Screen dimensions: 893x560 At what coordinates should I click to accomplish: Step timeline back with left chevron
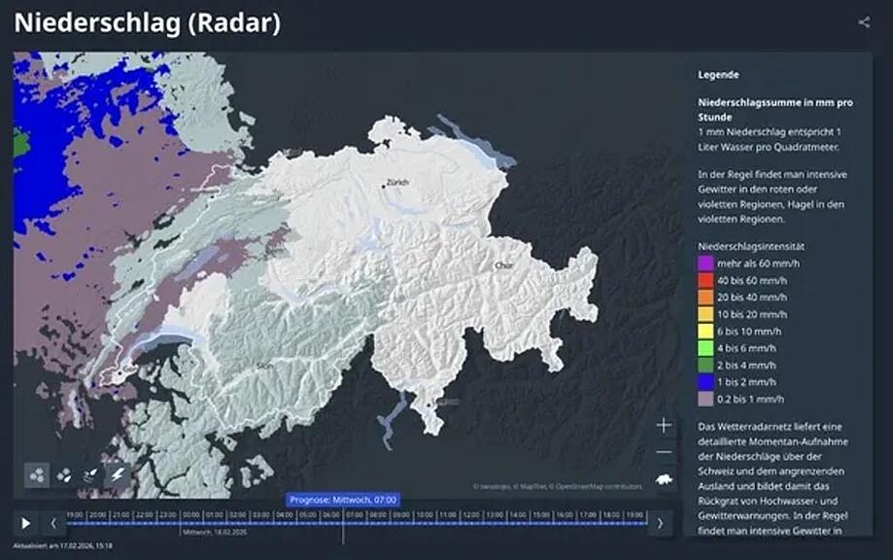click(53, 523)
